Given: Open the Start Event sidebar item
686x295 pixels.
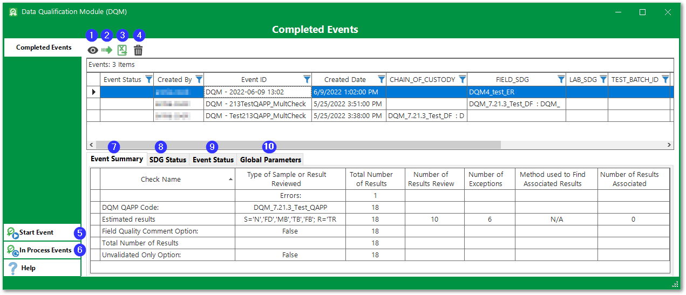Looking at the screenshot, I should click(37, 232).
